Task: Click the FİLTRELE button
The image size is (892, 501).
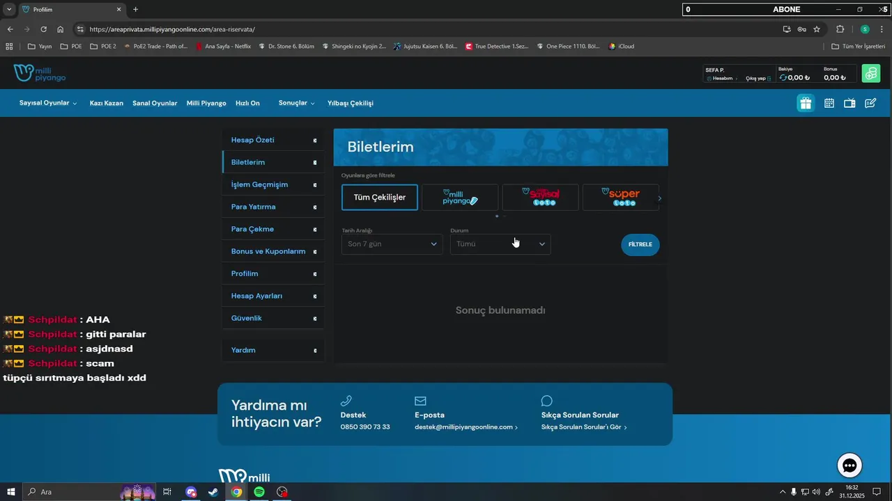Action: (x=640, y=245)
